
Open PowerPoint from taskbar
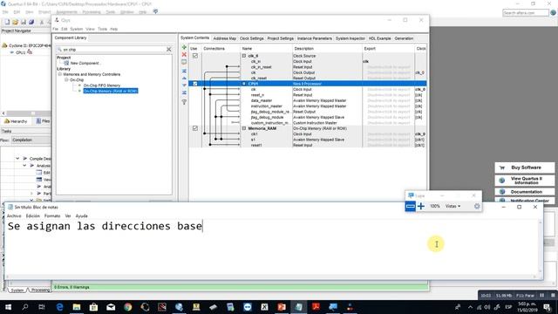[282, 307]
